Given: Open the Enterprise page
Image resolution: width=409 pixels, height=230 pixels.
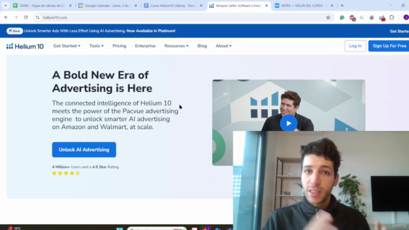Looking at the screenshot, I should pos(145,46).
